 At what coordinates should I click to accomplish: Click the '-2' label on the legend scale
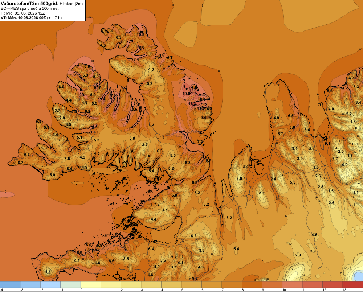42,290
